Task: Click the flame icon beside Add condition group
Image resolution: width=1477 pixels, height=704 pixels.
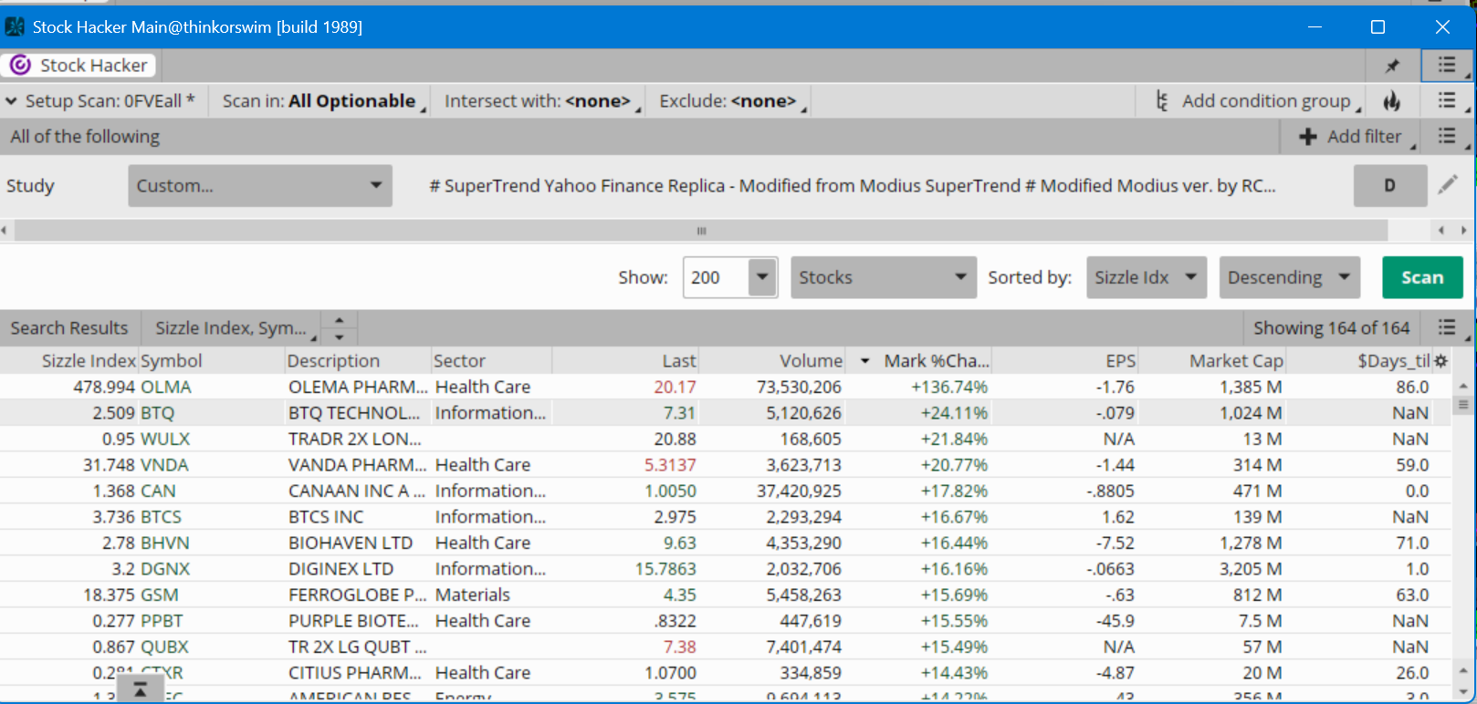Action: 1391,101
